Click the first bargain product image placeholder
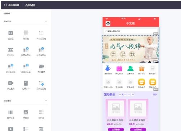Image resolution: width=181 pixels, height=131 pixels. [x=116, y=108]
